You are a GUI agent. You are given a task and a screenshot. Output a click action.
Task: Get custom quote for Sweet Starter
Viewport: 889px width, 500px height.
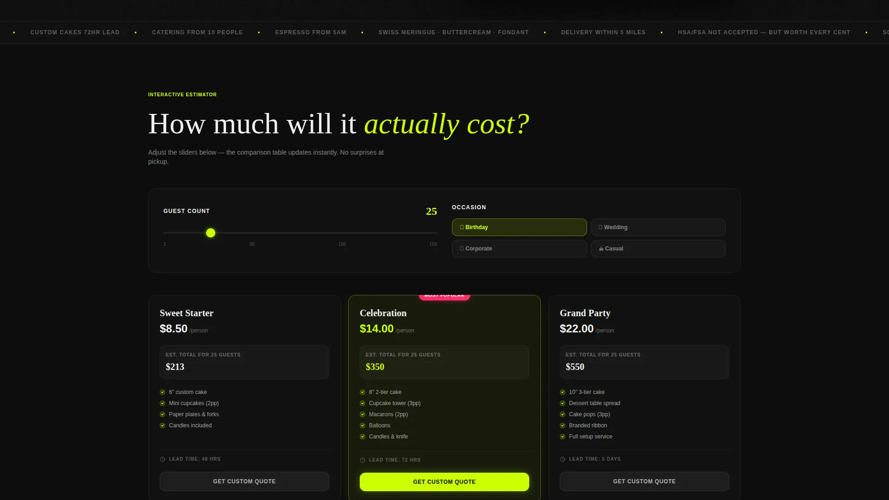[244, 481]
